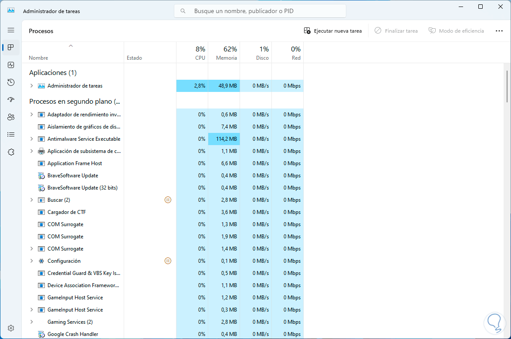511x339 pixels.
Task: Expand the Buscar (2) process group
Action: 31,200
